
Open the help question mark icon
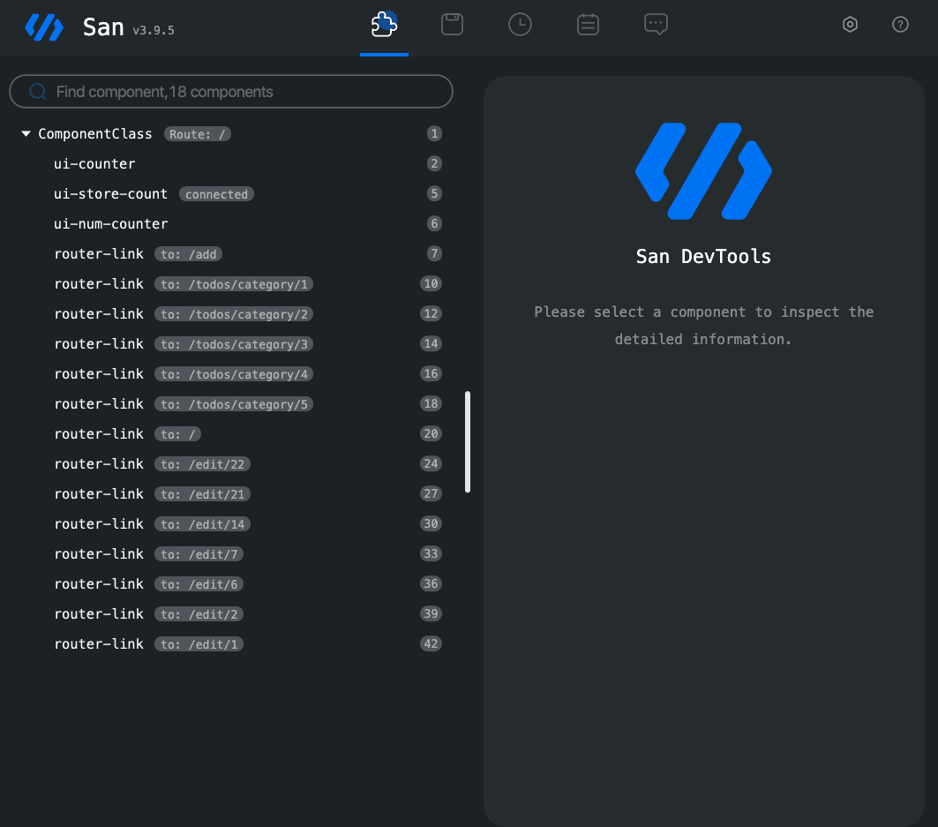coord(900,25)
